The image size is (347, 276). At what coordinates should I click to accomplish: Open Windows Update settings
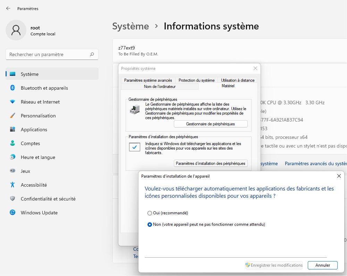click(x=52, y=213)
